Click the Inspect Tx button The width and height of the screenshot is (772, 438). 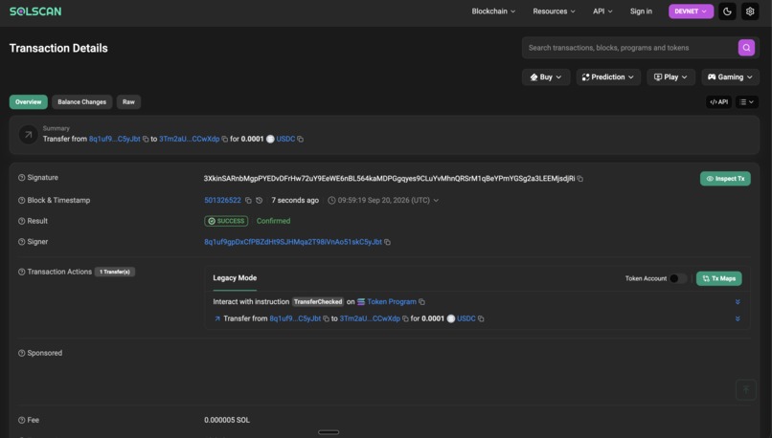click(x=725, y=179)
